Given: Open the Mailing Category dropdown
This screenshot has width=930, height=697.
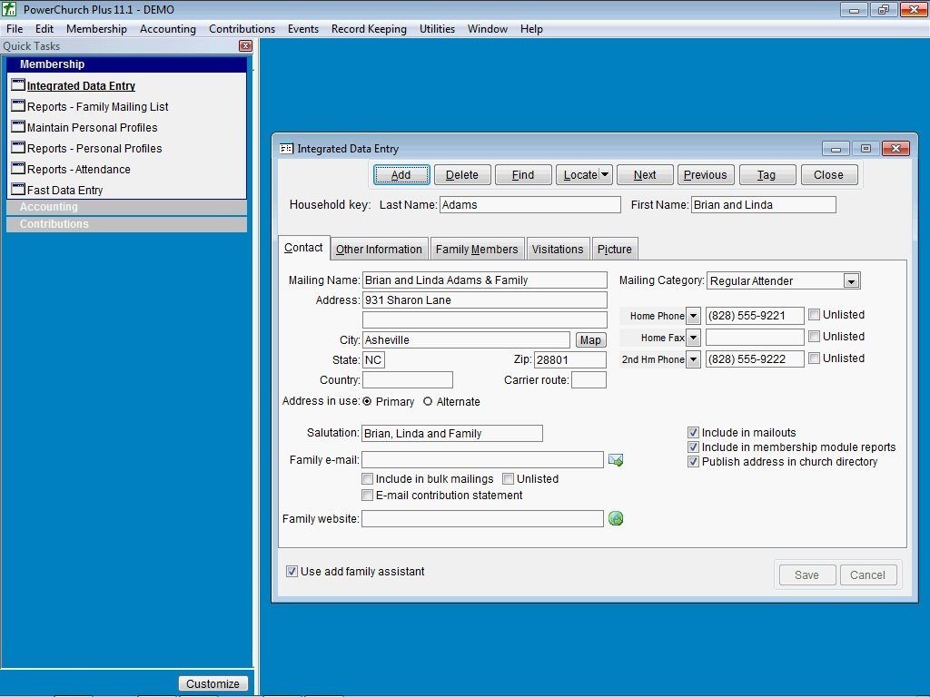Looking at the screenshot, I should (851, 280).
